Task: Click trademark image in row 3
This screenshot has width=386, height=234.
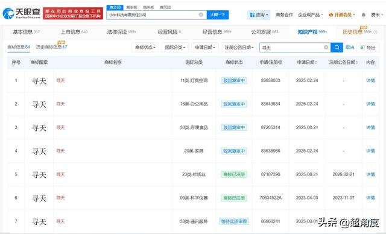Action: [x=39, y=128]
